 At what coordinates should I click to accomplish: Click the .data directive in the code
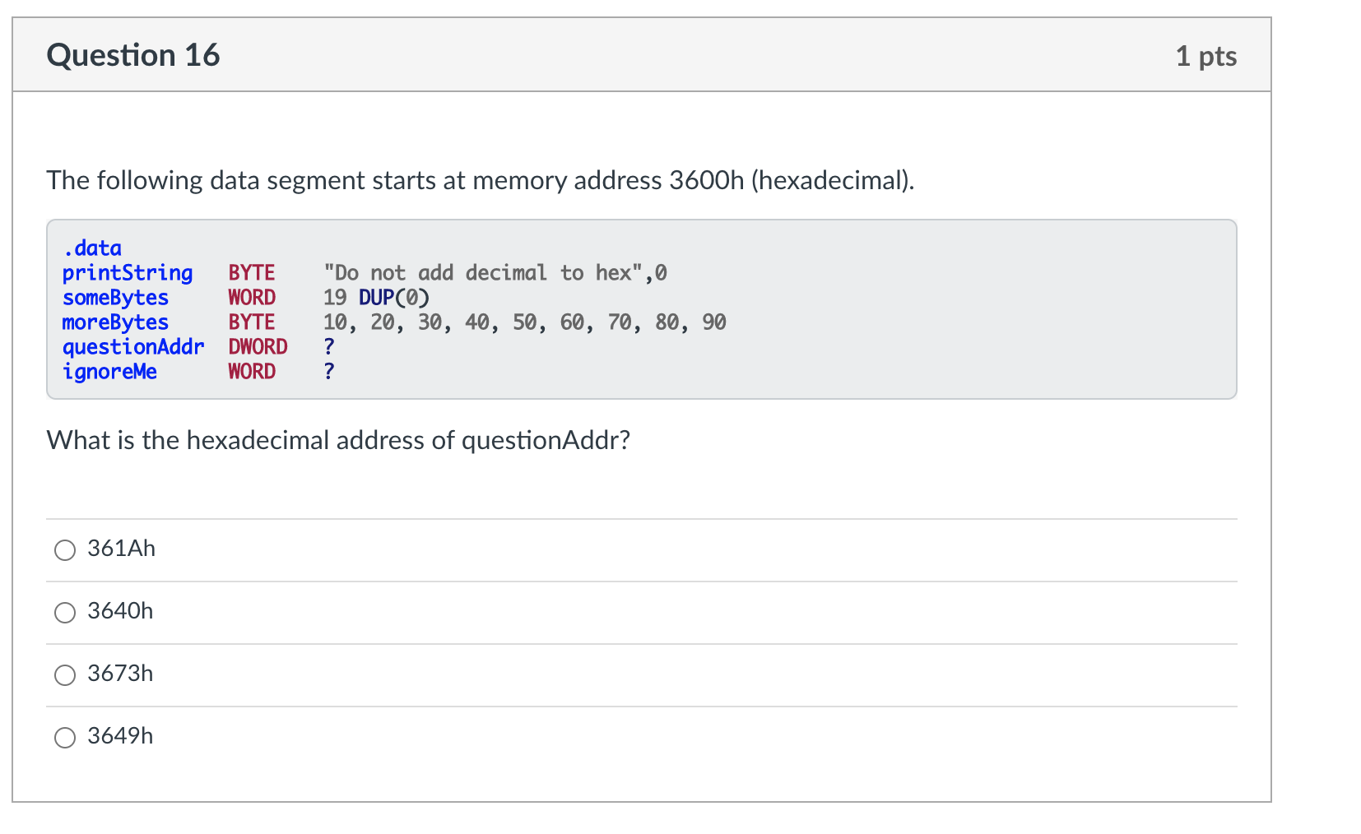coord(91,248)
